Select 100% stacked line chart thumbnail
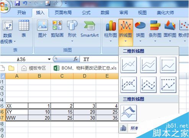The width and height of the screenshot is (189, 138). [168, 65]
